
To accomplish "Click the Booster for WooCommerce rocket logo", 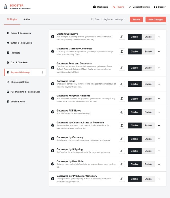I will pyautogui.click(x=6, y=7).
